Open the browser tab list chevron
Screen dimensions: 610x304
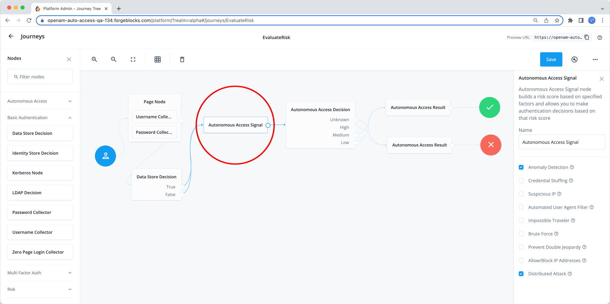[x=602, y=9]
